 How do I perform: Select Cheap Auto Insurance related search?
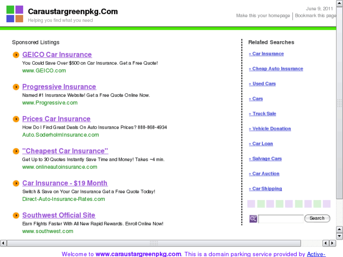tap(276, 69)
